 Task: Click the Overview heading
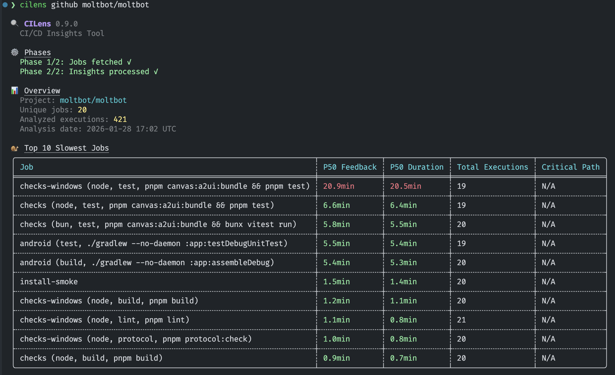pyautogui.click(x=42, y=91)
